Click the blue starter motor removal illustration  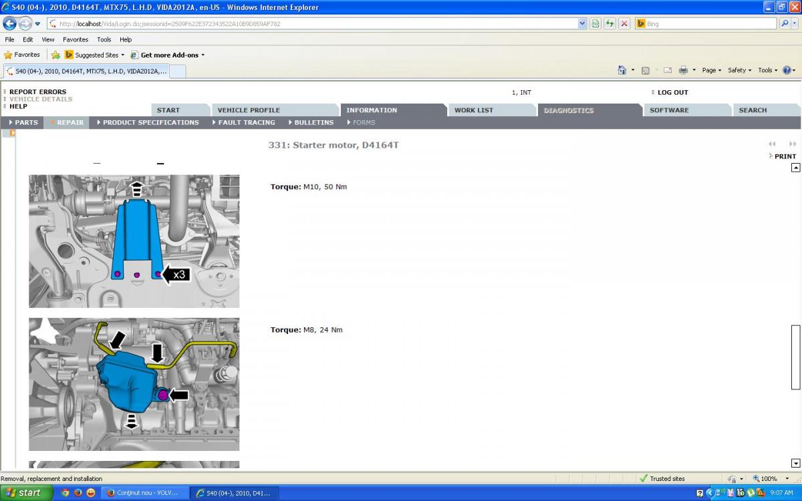point(134,384)
